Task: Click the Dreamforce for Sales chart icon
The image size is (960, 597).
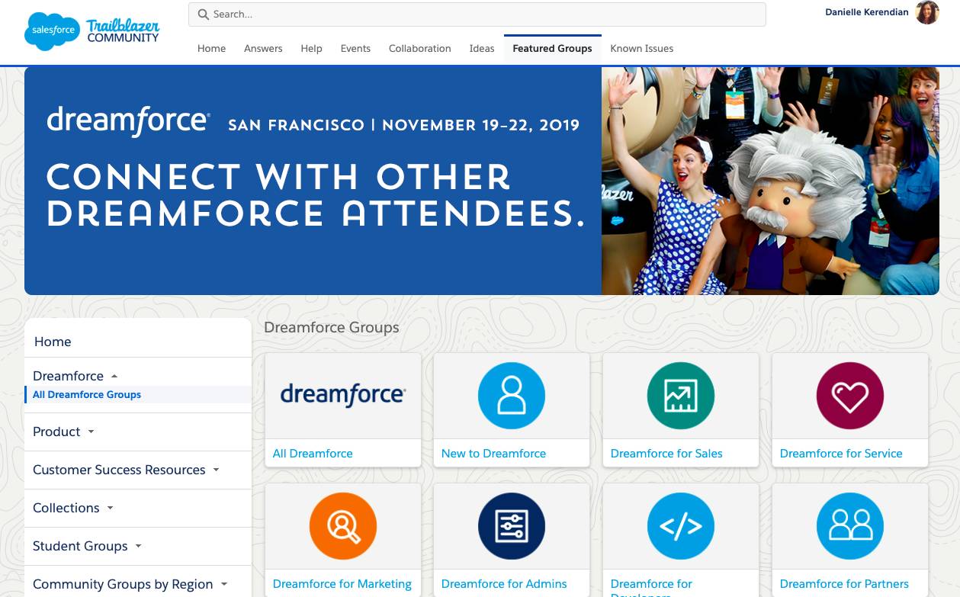Action: (x=681, y=396)
